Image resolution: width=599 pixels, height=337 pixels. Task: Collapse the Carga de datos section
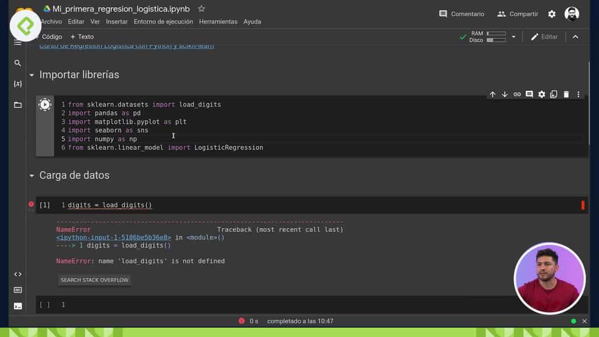(x=31, y=175)
